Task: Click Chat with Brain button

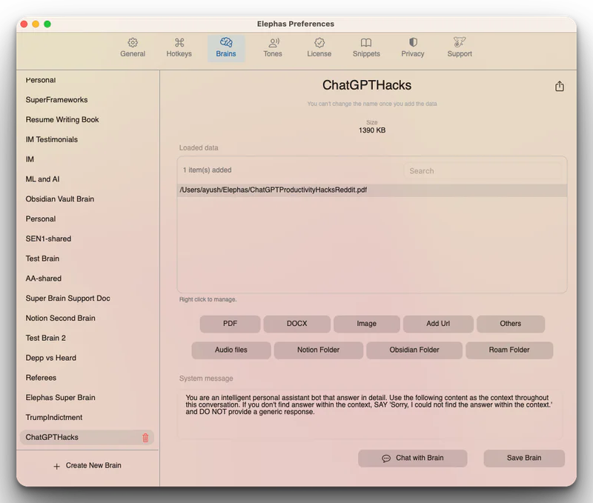Action: pos(413,458)
